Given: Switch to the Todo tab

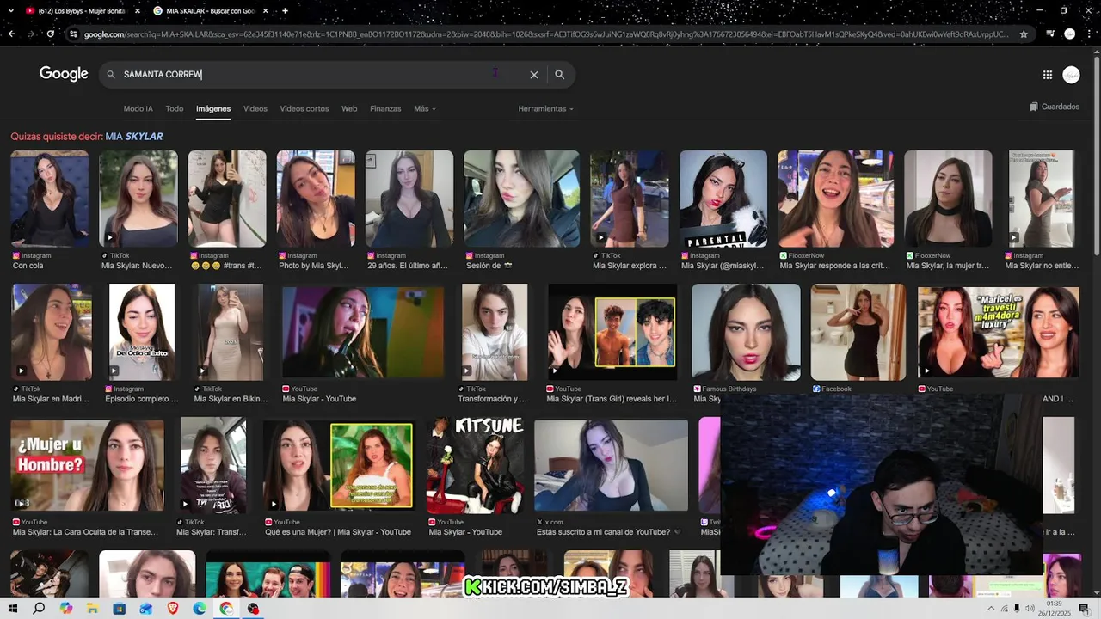Looking at the screenshot, I should (175, 109).
